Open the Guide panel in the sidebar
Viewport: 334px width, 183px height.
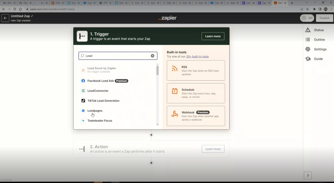tap(314, 59)
